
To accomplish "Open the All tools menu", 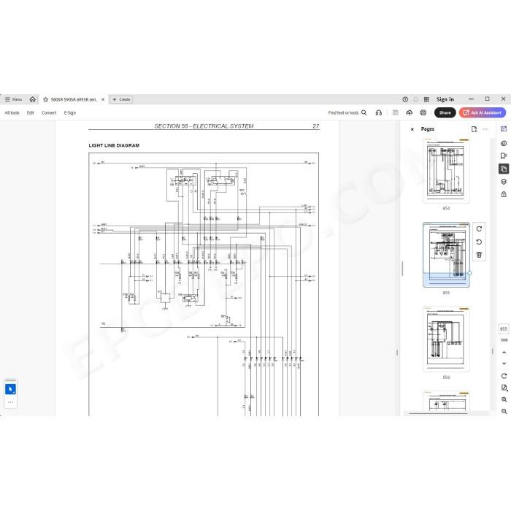I will click(12, 112).
